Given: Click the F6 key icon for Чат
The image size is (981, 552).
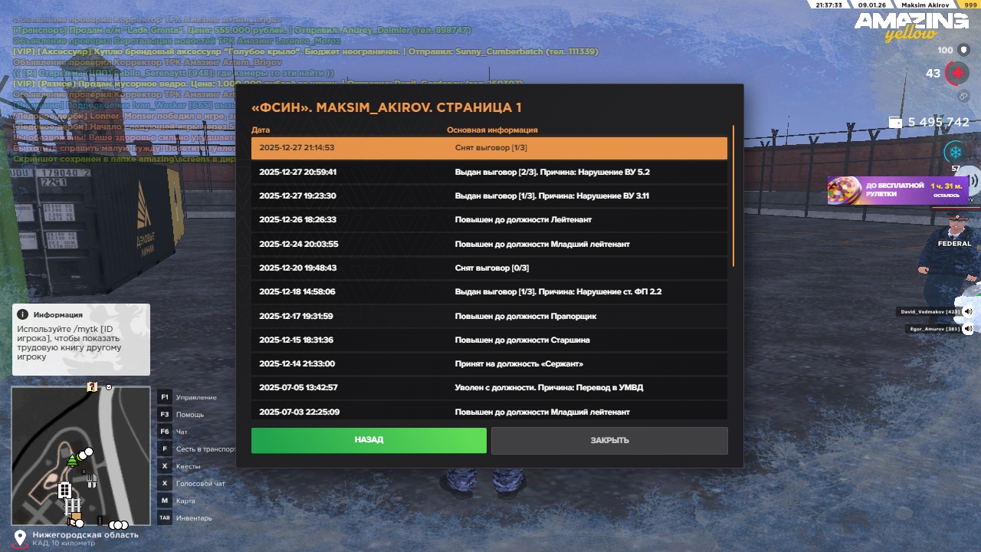Looking at the screenshot, I should (164, 432).
